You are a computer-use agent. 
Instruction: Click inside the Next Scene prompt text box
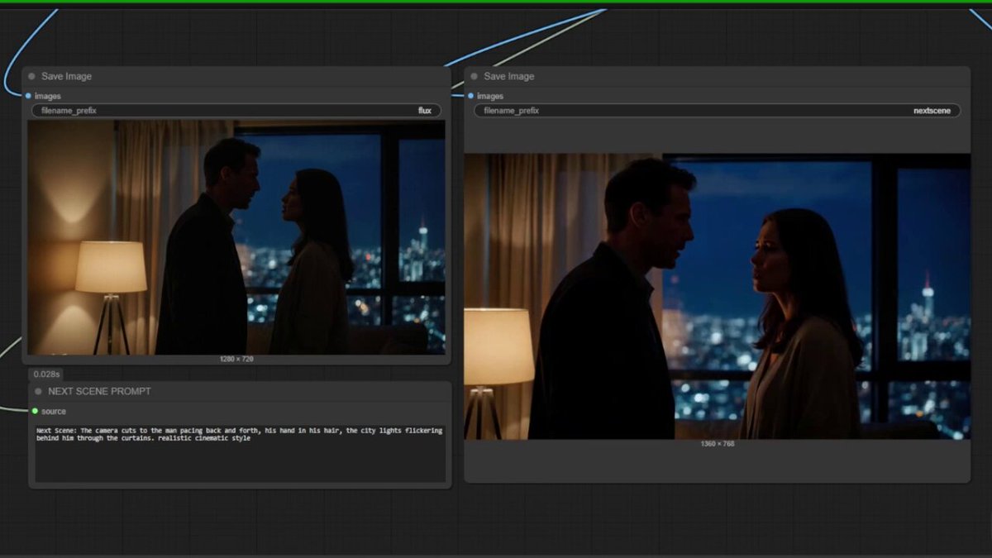click(240, 453)
